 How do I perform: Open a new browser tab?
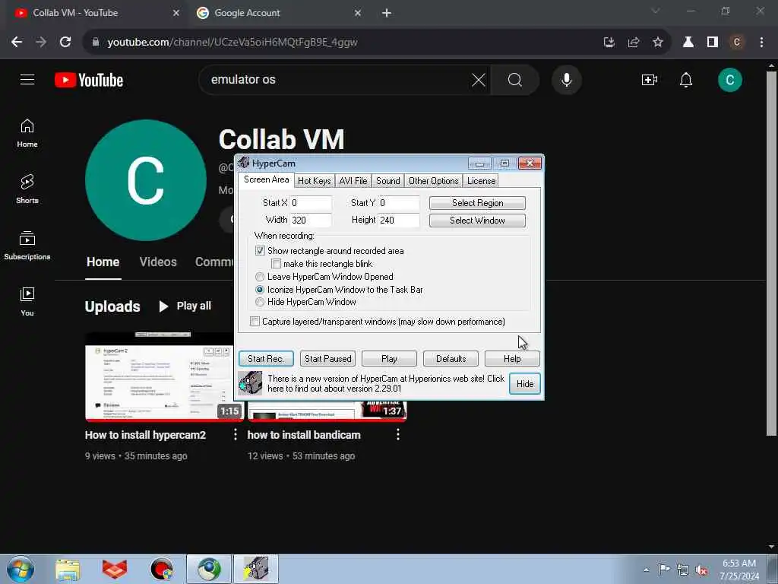tap(387, 13)
